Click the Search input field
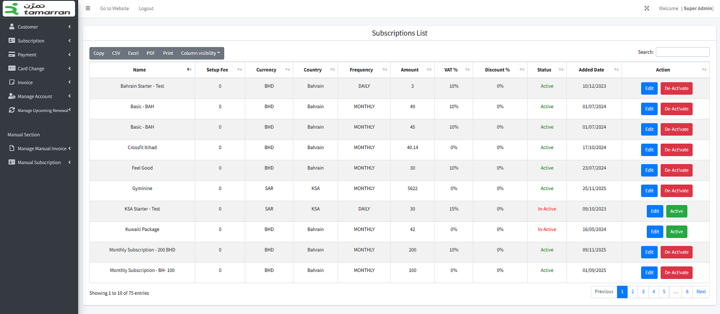Viewport: 720px width, 314px height. [x=682, y=52]
